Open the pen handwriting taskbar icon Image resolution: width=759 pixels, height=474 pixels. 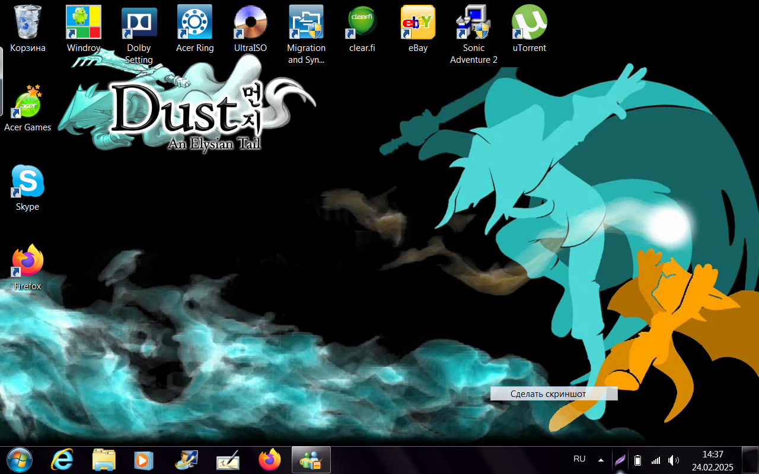point(228,460)
